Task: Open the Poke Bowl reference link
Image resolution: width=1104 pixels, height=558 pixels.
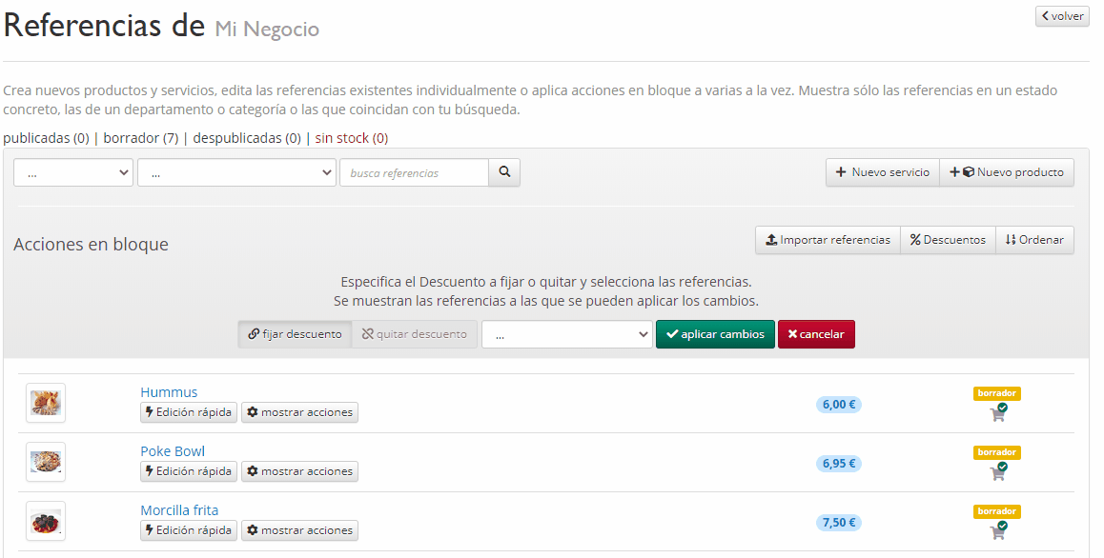Action: (x=173, y=450)
